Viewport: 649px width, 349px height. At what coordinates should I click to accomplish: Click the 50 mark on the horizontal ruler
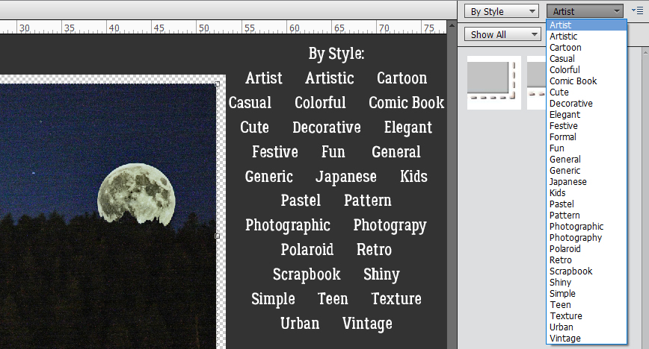point(203,28)
